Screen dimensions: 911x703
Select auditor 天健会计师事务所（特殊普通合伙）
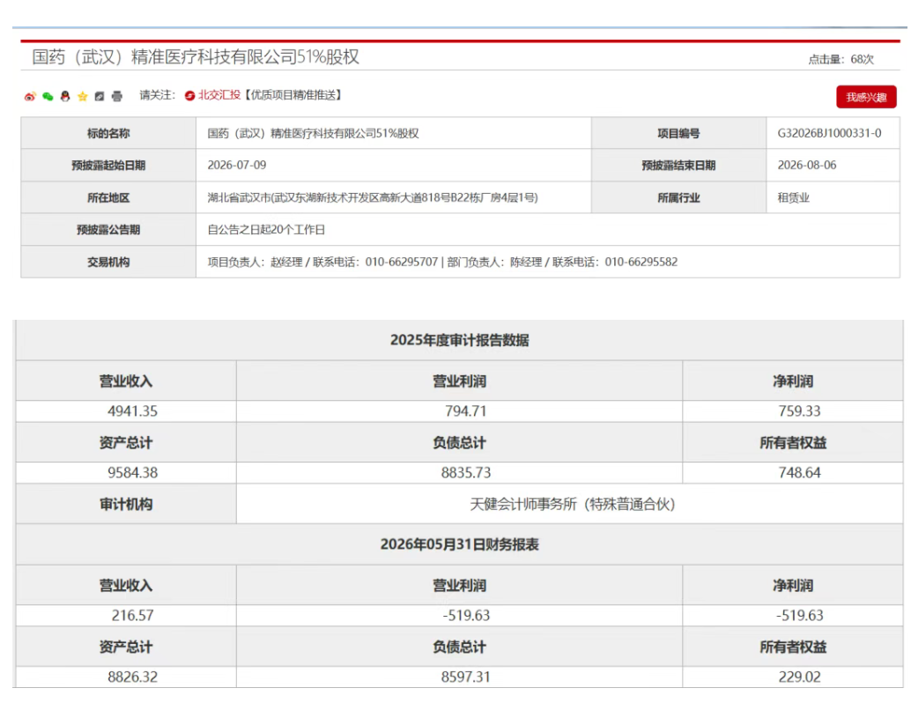coord(573,504)
